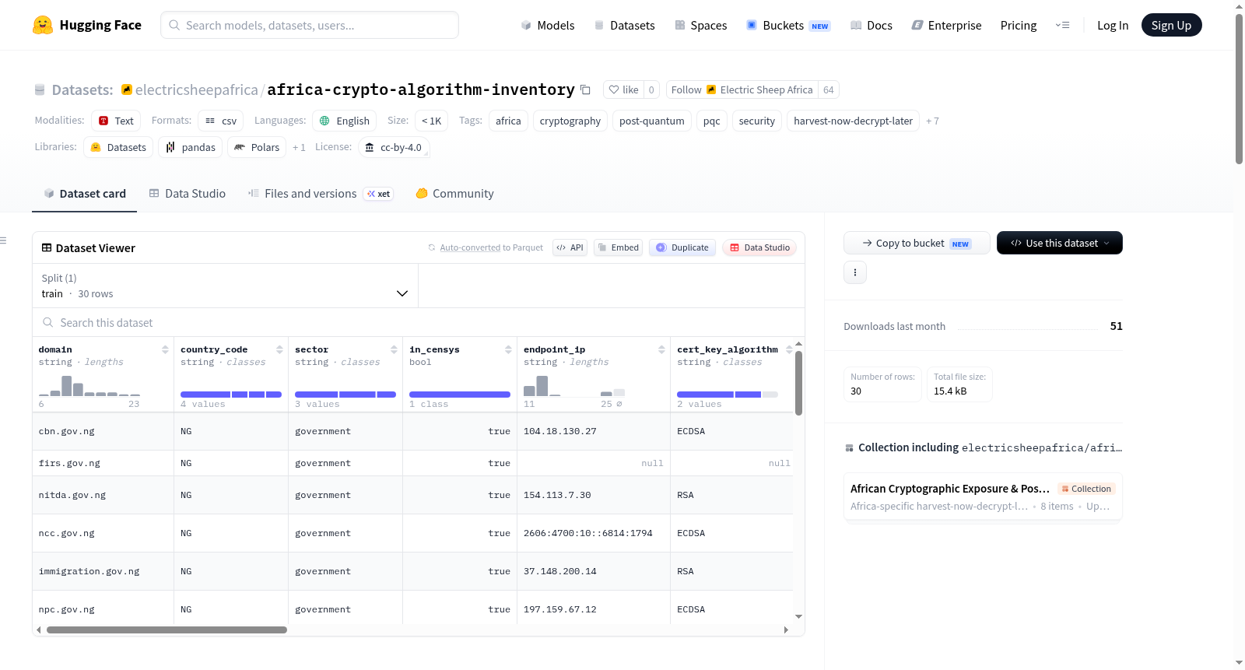Image resolution: width=1245 pixels, height=670 pixels.
Task: Click the Sign Up button
Action: click(x=1171, y=25)
